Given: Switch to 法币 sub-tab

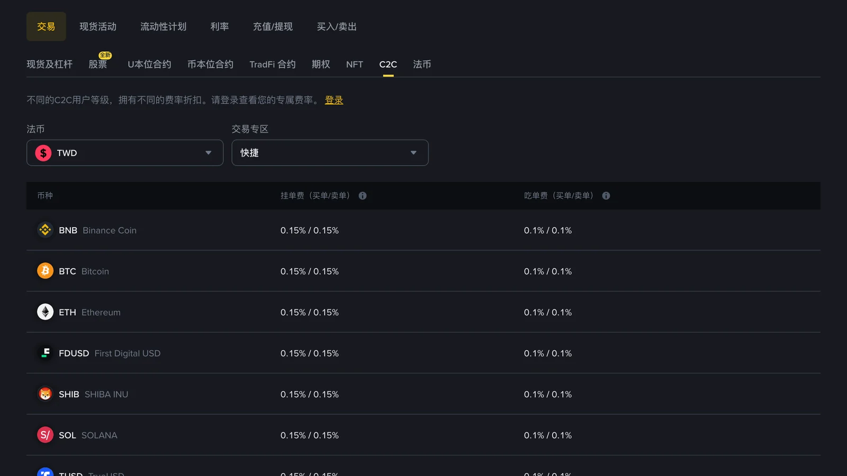Looking at the screenshot, I should tap(422, 64).
